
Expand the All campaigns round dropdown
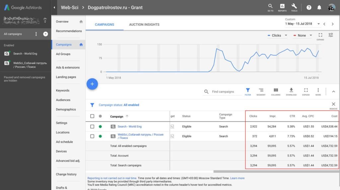pos(45,34)
